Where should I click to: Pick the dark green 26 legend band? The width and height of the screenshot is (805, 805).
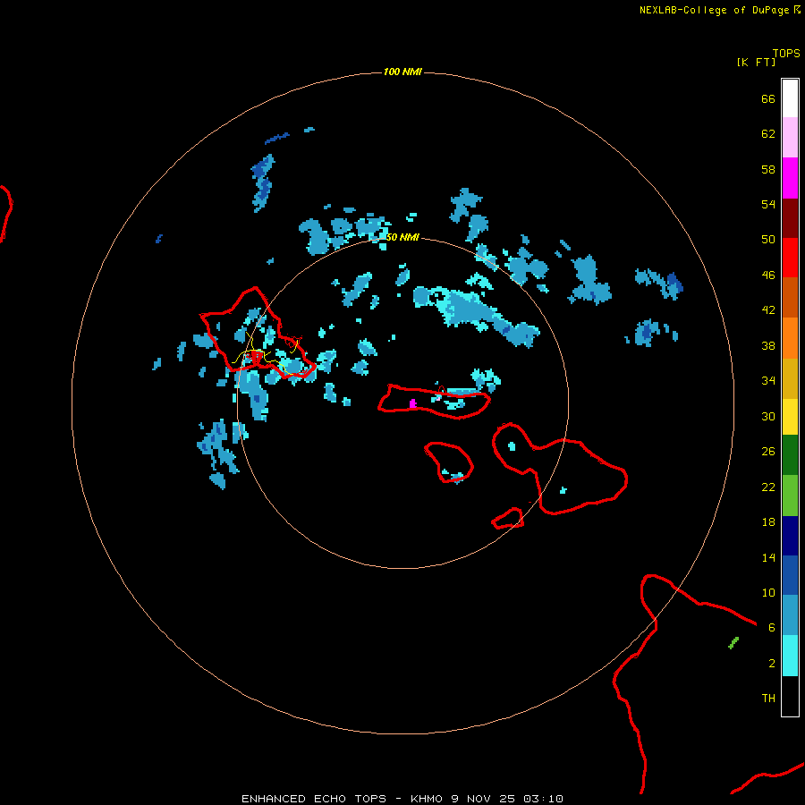click(790, 455)
